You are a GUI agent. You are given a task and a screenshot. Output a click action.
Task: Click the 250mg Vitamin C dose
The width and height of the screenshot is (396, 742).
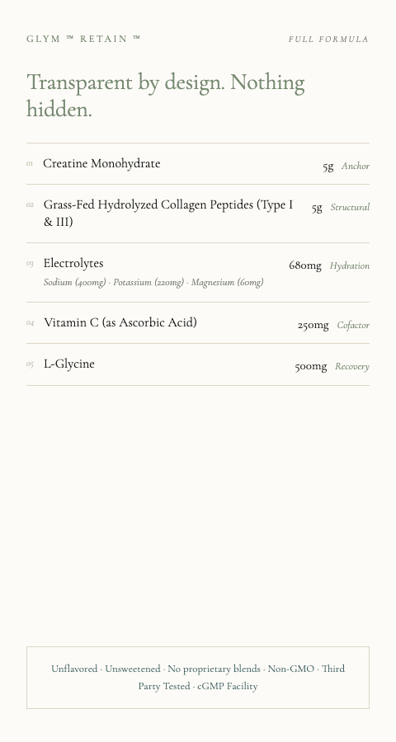313,325
